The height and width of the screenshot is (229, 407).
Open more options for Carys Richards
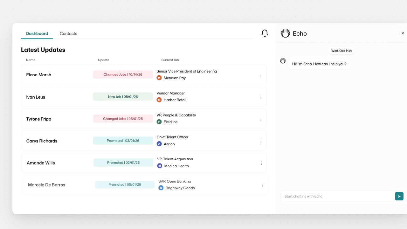[261, 141]
